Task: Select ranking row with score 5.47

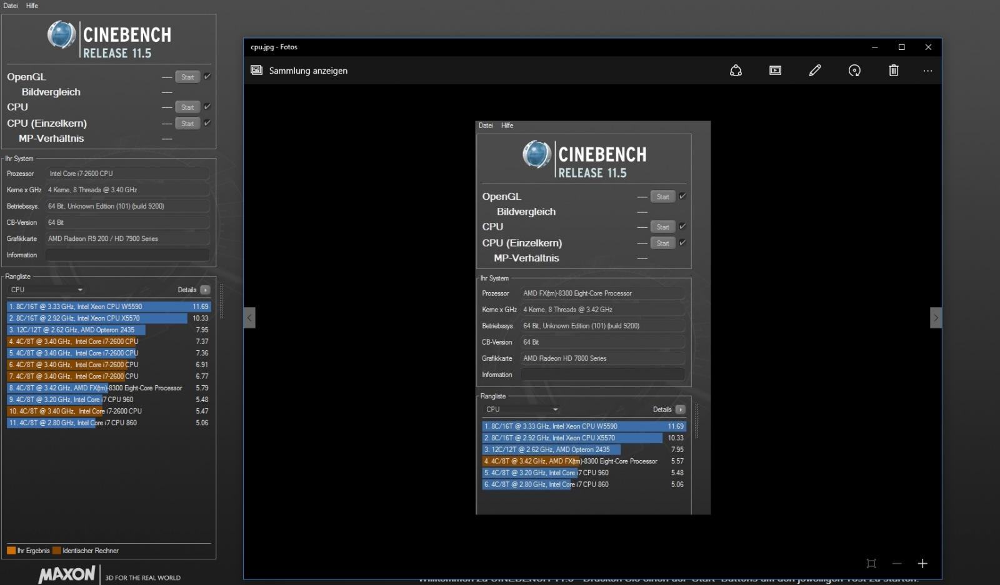Action: tap(109, 411)
